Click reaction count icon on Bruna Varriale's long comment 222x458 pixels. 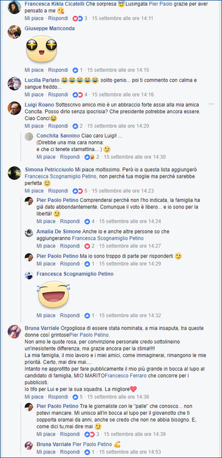pos(75,397)
